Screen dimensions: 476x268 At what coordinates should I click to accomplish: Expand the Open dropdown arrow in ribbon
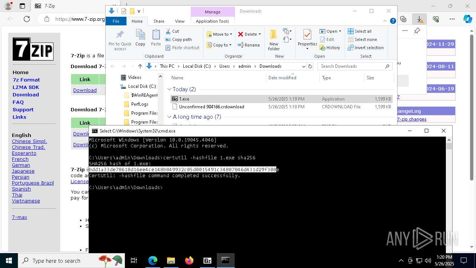pos(340,31)
